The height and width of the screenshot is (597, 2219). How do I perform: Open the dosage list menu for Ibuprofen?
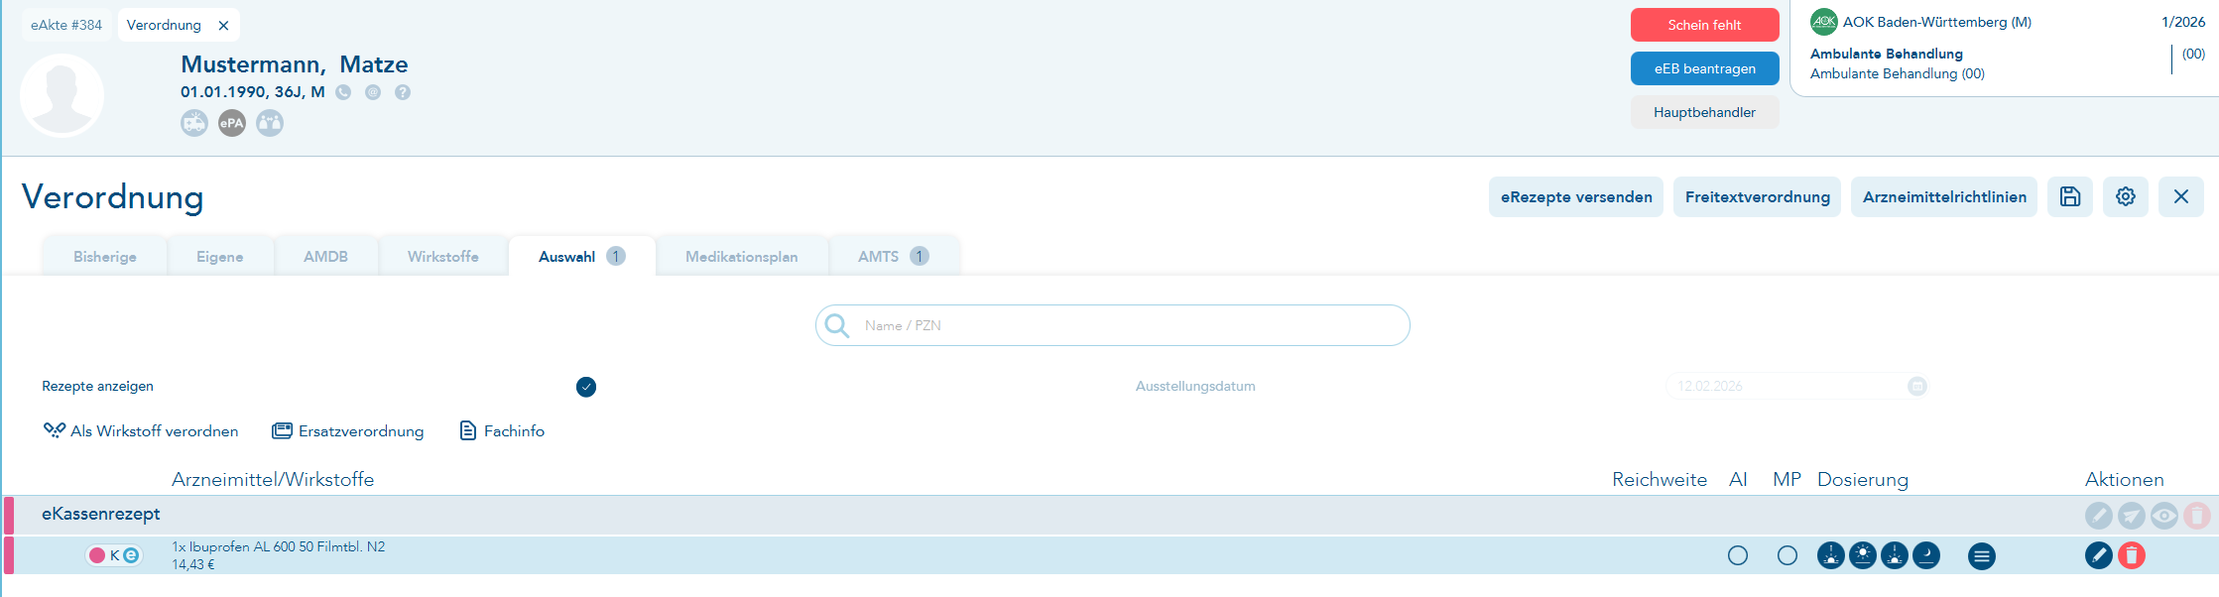(x=1982, y=556)
